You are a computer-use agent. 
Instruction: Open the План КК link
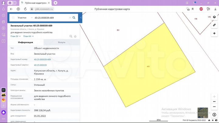pyautogui.click(x=28, y=36)
